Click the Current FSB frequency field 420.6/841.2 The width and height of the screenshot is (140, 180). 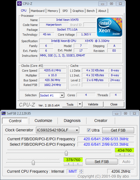pos(106,139)
